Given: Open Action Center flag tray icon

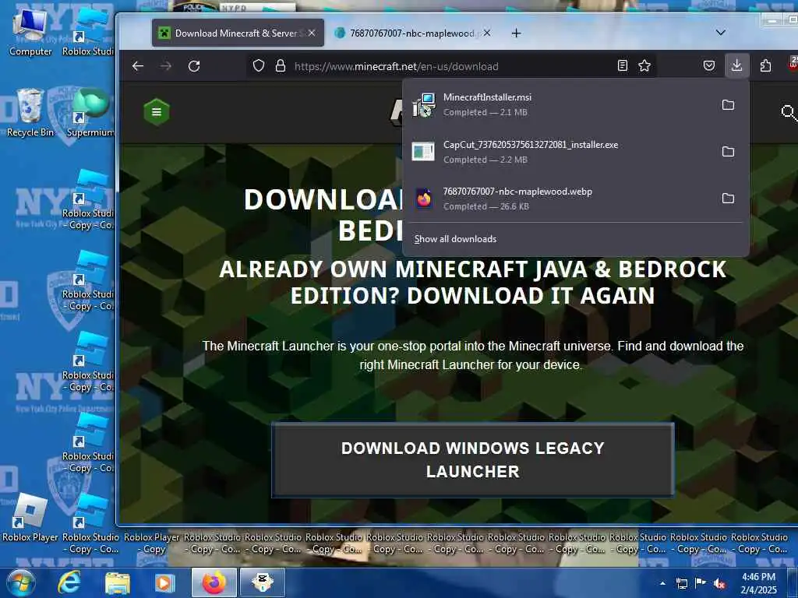Looking at the screenshot, I should pyautogui.click(x=701, y=583).
